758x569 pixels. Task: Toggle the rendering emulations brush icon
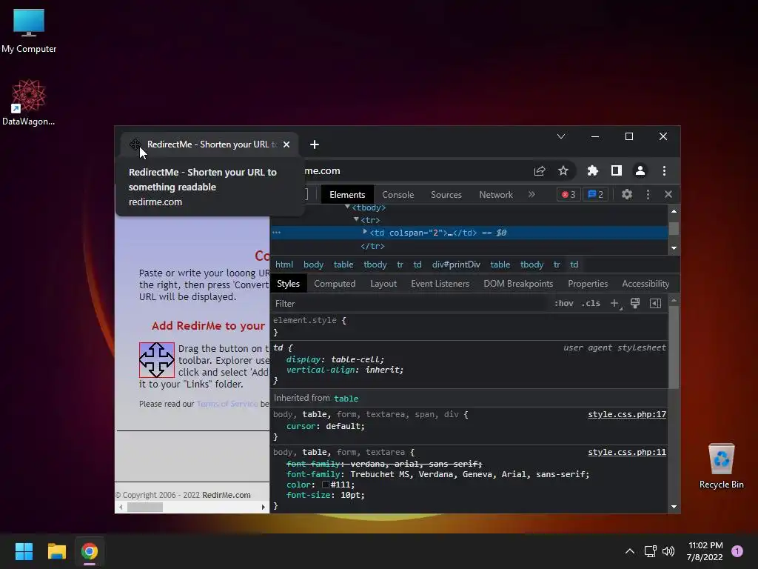click(635, 303)
